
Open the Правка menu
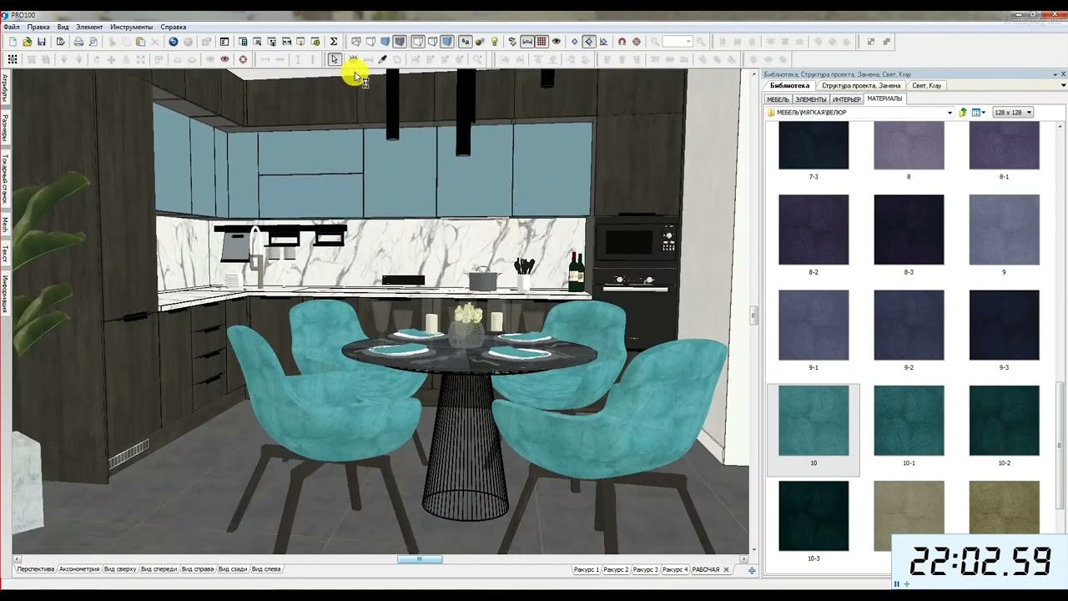[38, 27]
